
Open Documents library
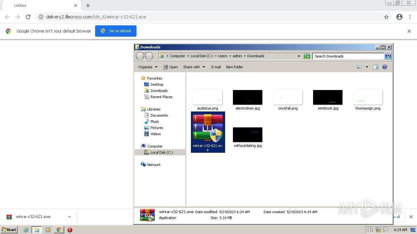click(x=159, y=115)
